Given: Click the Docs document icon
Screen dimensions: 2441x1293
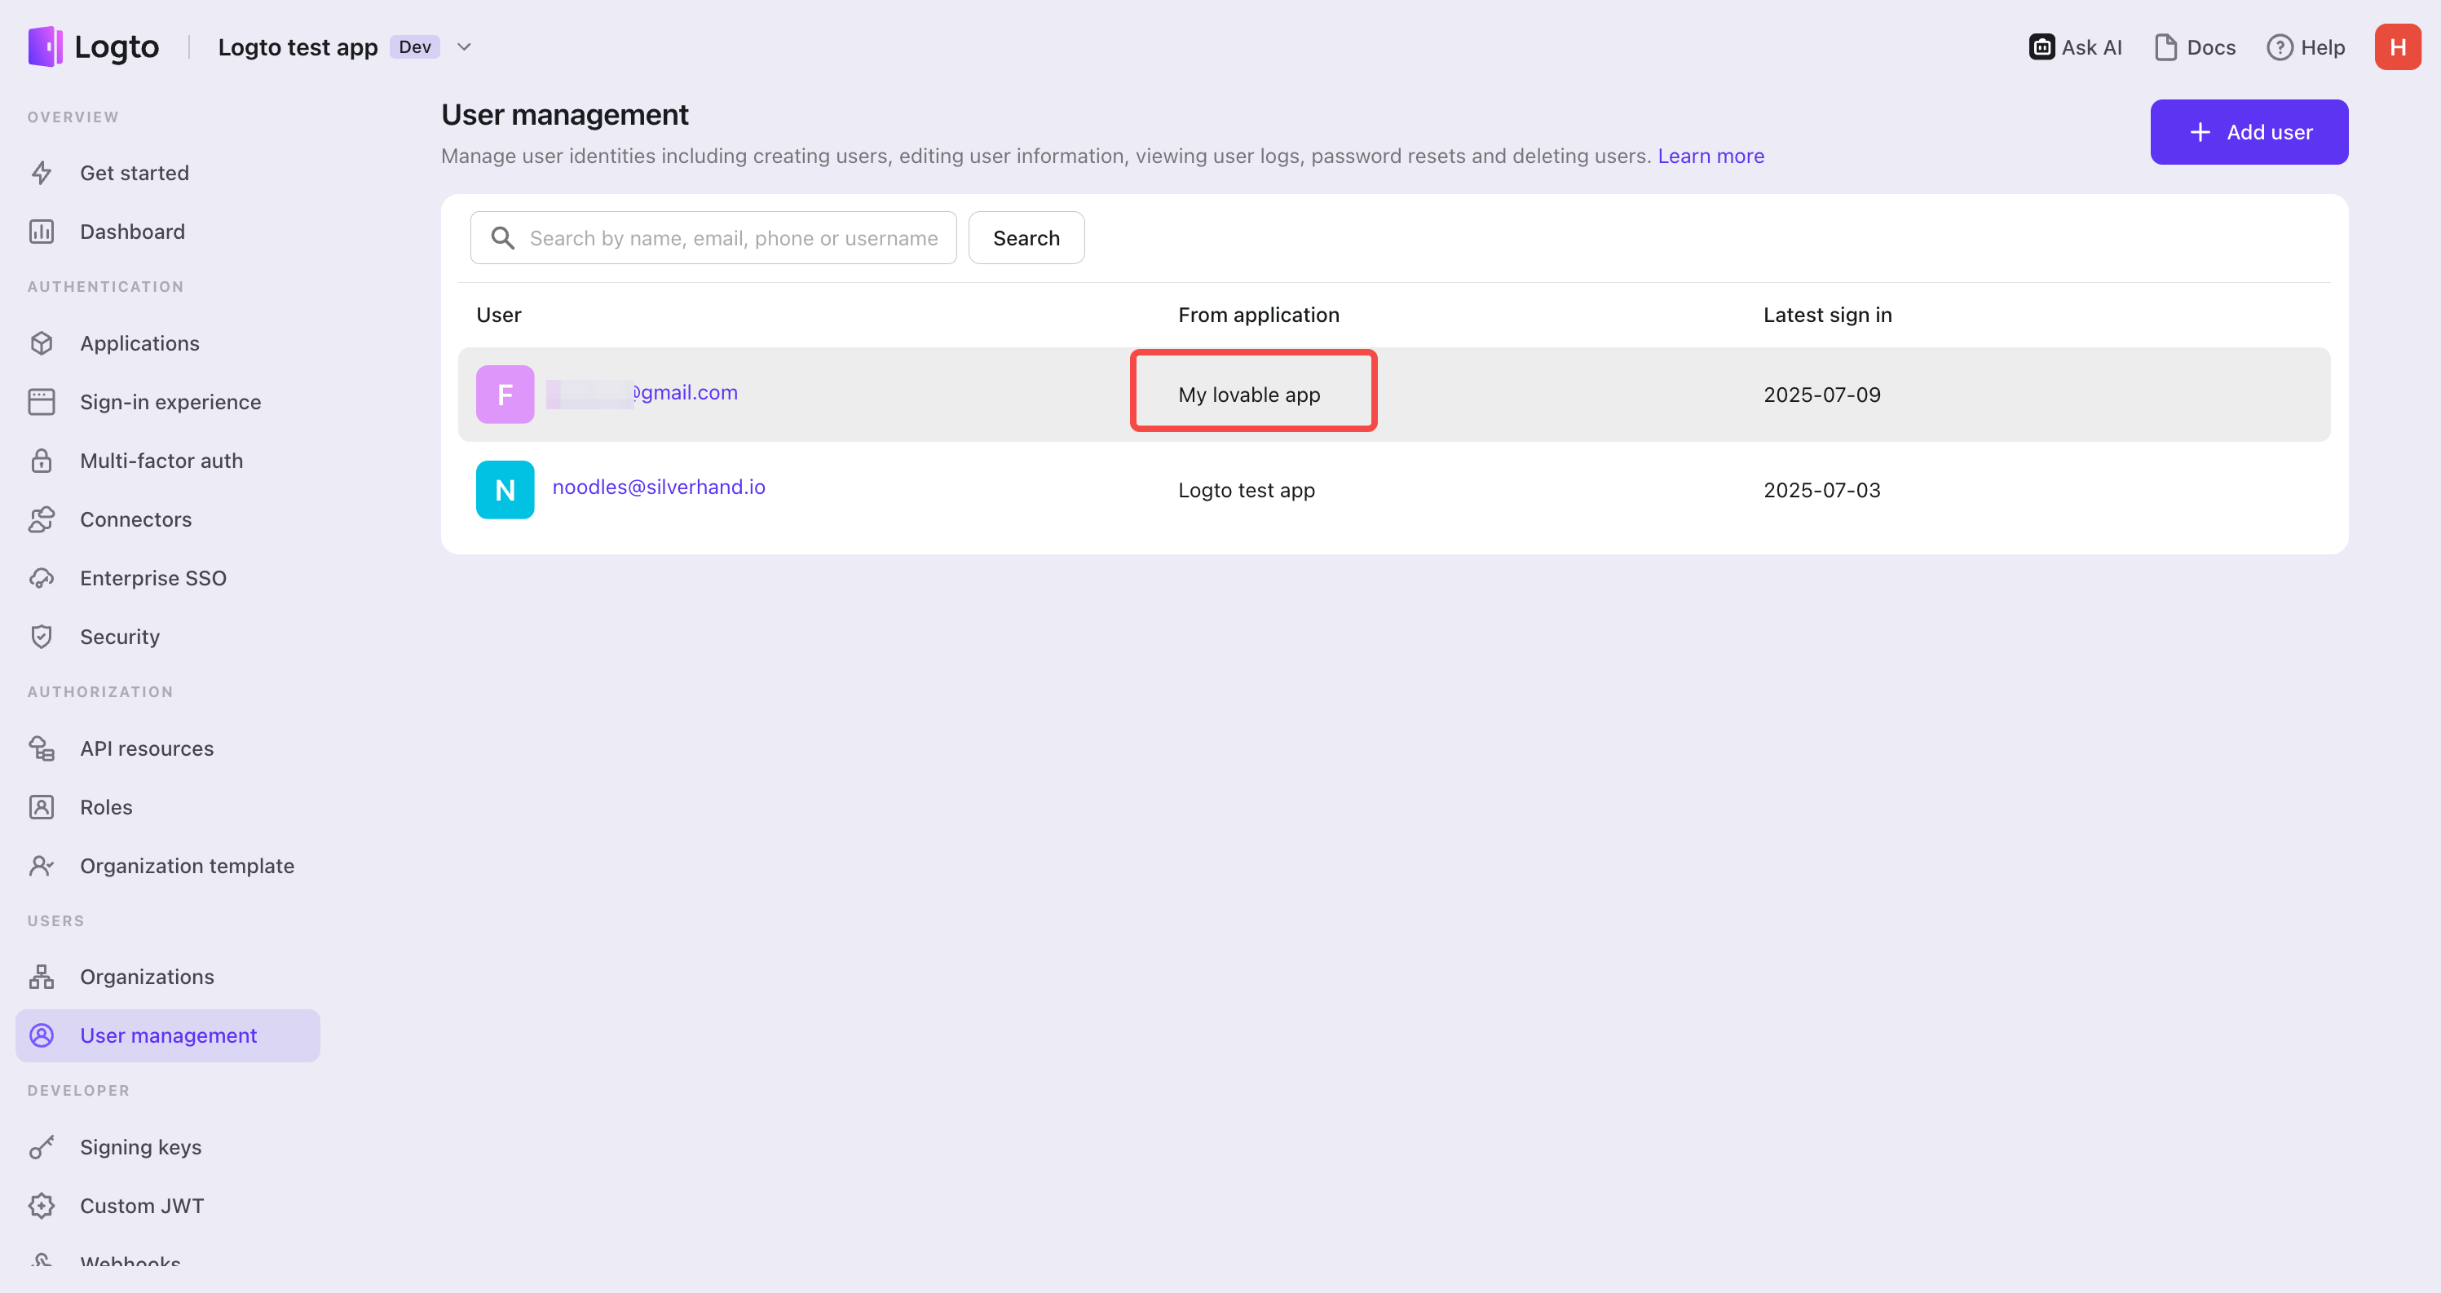Looking at the screenshot, I should 2165,46.
